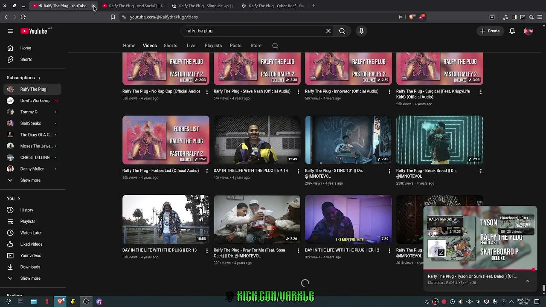
Task: Switch to the channel Home tab
Action: pyautogui.click(x=129, y=46)
